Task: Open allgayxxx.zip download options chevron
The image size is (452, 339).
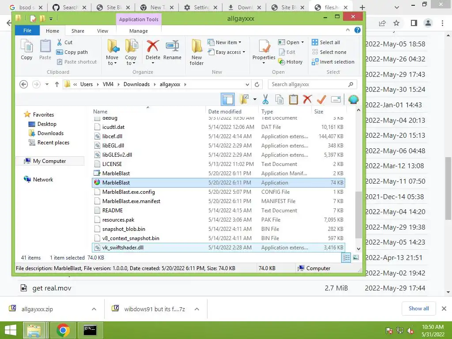Action: coord(94,309)
